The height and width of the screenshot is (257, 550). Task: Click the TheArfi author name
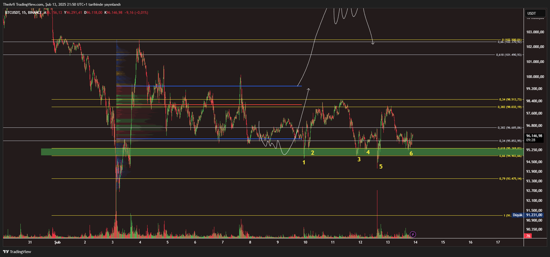point(9,4)
